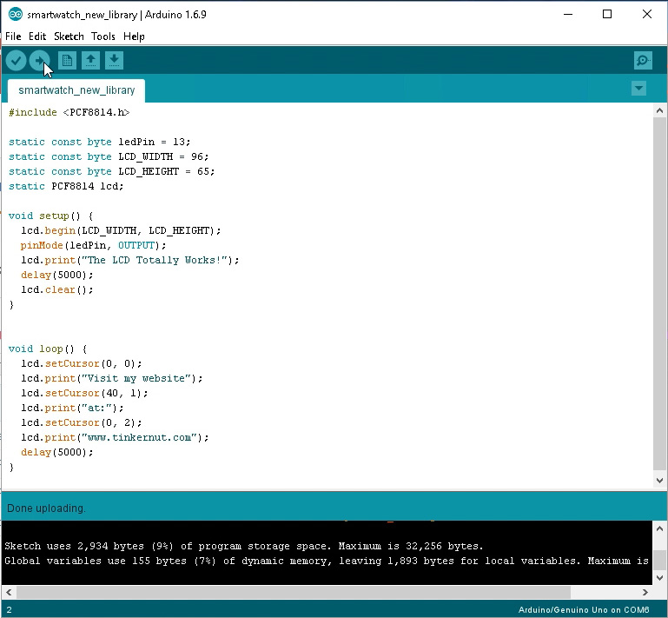This screenshot has width=668, height=618.
Task: Click the "The LCD Totally Works!" print line
Action: coord(130,260)
